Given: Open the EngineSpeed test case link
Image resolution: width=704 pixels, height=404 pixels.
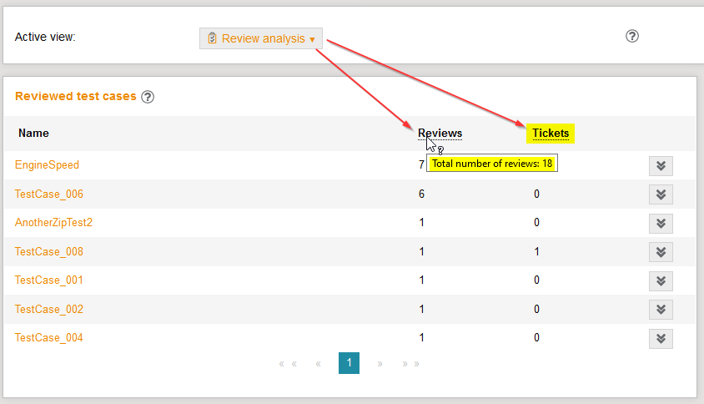Looking at the screenshot, I should pyautogui.click(x=47, y=165).
